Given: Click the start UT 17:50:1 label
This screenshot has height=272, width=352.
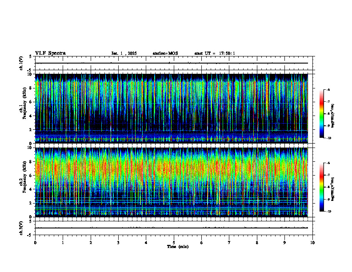Looking at the screenshot, I should coord(215,53).
